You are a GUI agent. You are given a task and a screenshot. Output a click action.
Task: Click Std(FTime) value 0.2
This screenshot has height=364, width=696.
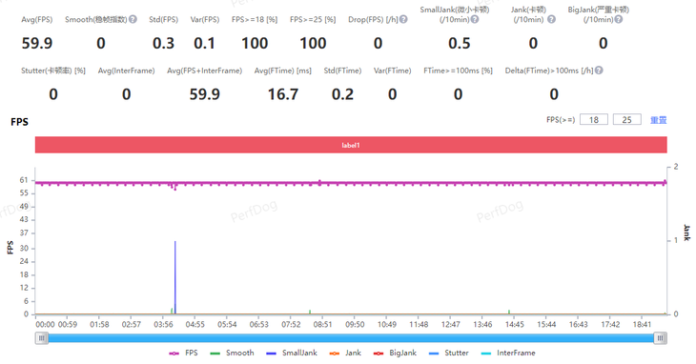coord(342,94)
